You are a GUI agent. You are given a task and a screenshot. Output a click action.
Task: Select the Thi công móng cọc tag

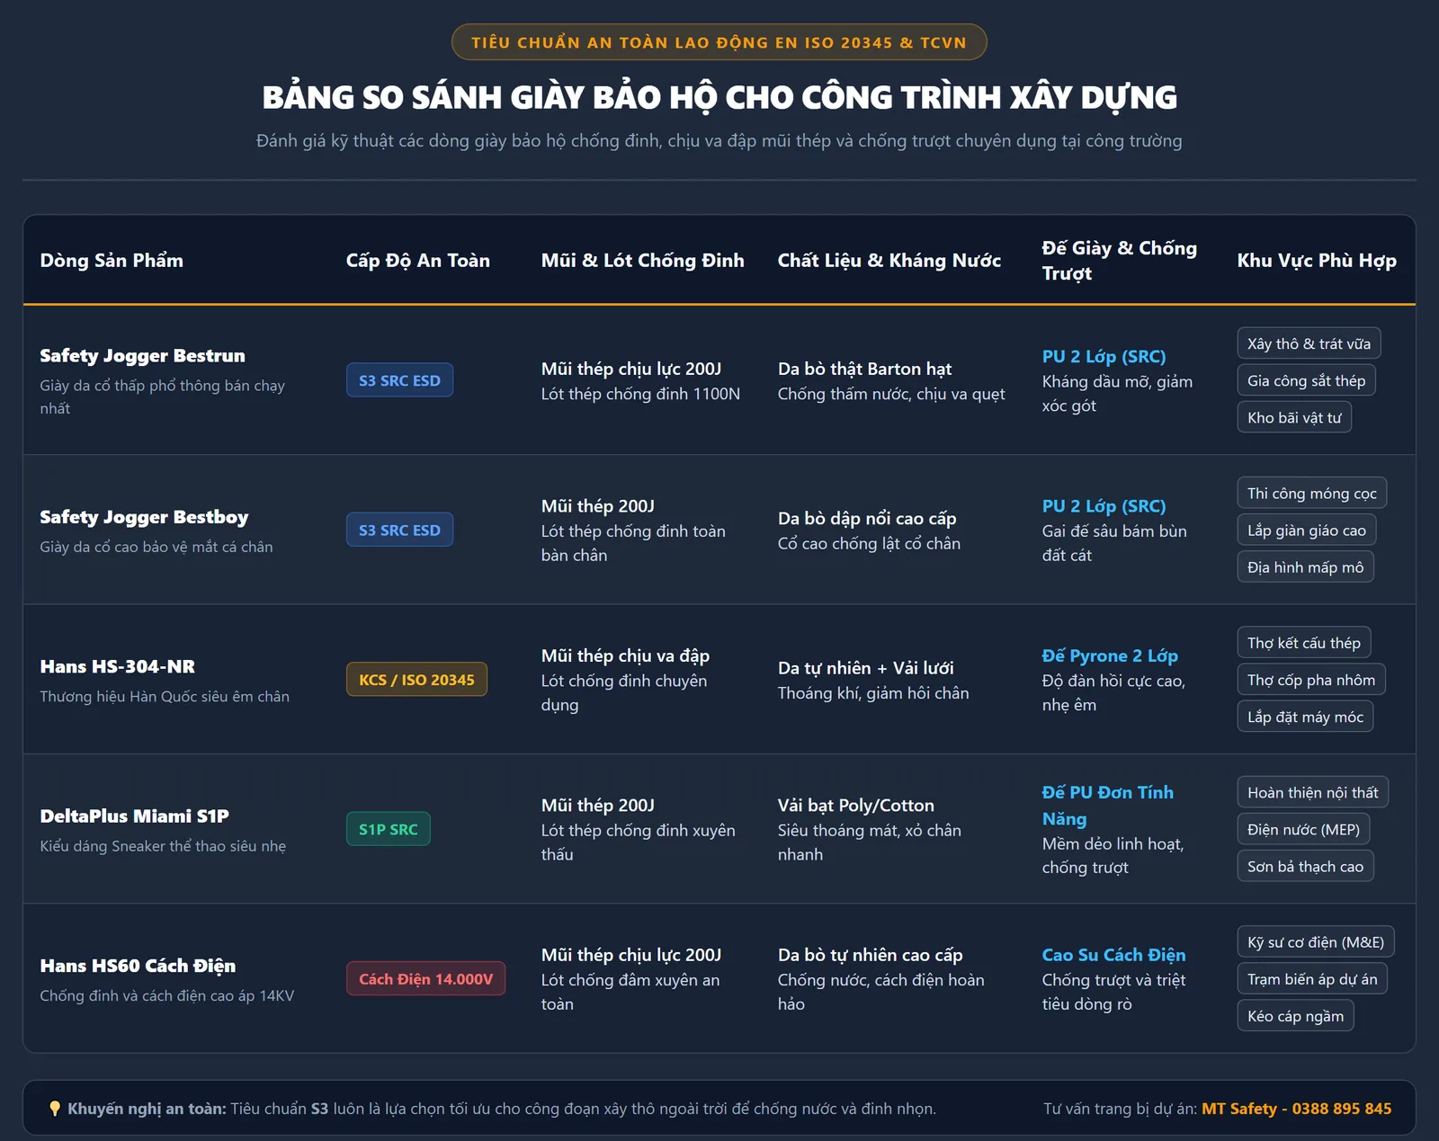(x=1311, y=493)
